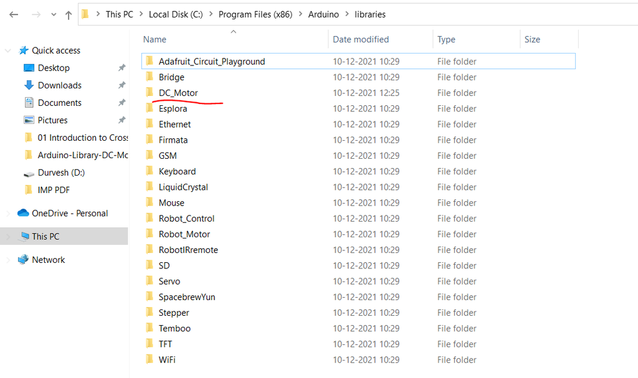Select the Servo folder name

click(x=169, y=281)
